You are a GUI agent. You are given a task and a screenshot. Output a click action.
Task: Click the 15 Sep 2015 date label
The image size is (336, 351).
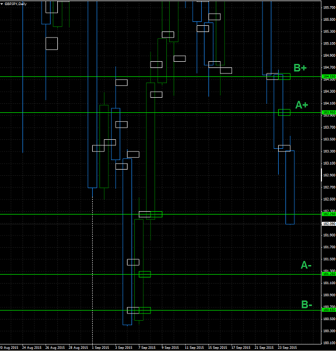click(x=218, y=348)
